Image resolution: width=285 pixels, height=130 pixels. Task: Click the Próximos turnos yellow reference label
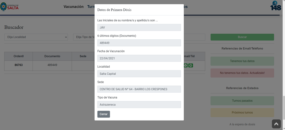[x=242, y=113]
